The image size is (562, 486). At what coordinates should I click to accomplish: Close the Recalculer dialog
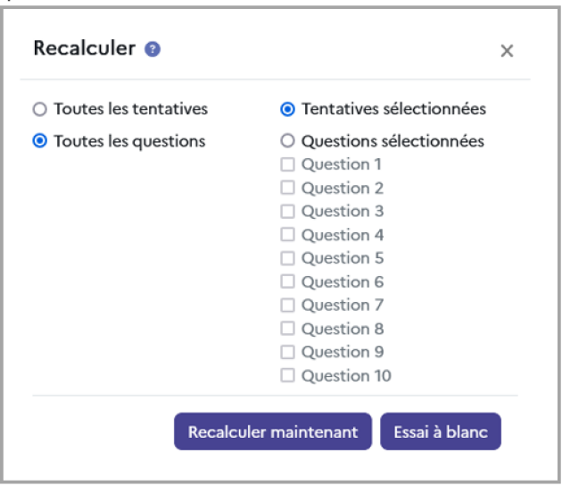point(507,51)
